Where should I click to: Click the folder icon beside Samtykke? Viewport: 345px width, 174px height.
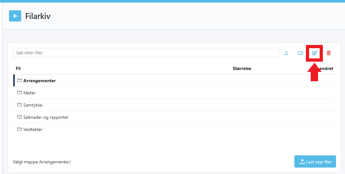(19, 105)
